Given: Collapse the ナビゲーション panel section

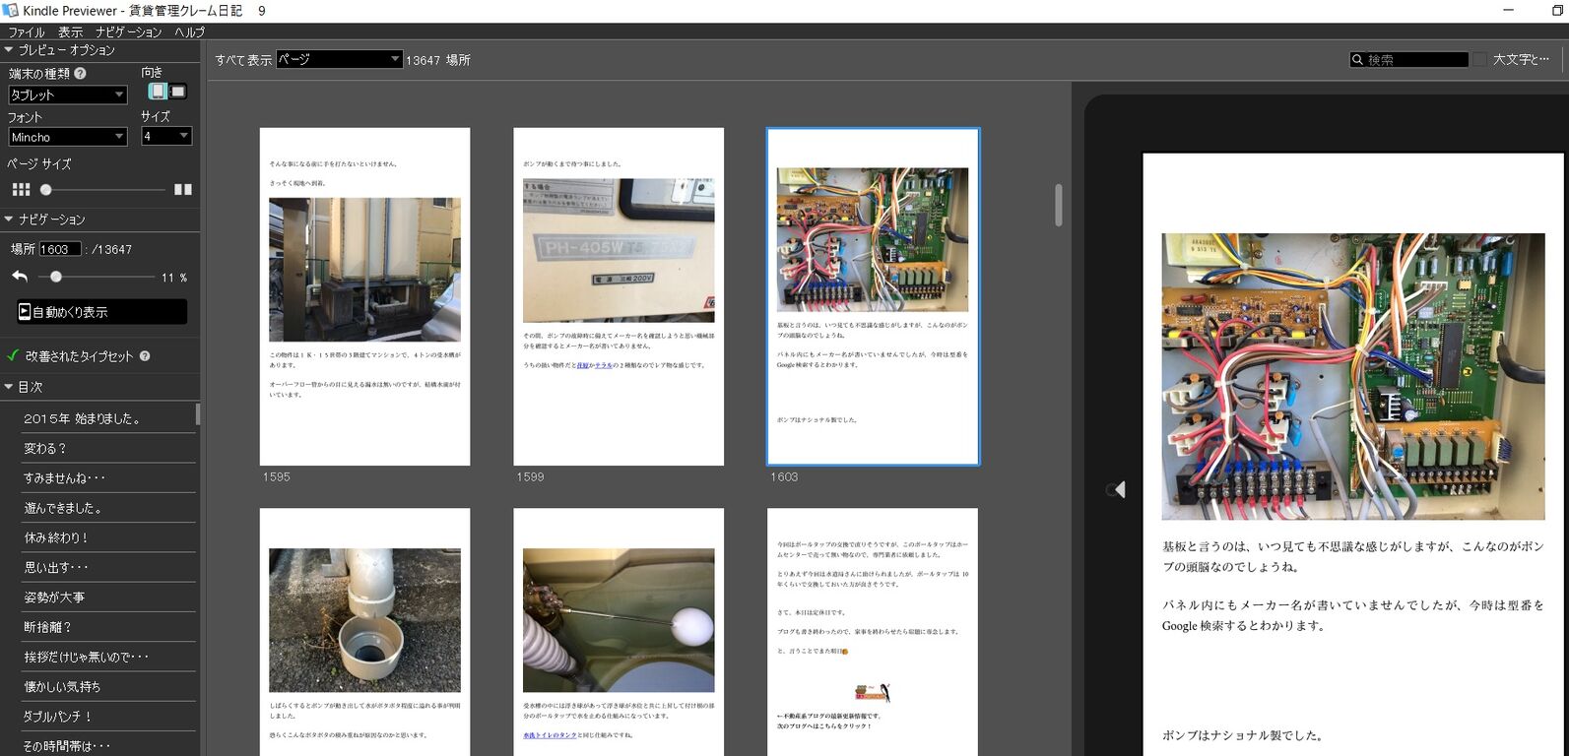Looking at the screenshot, I should tap(9, 219).
